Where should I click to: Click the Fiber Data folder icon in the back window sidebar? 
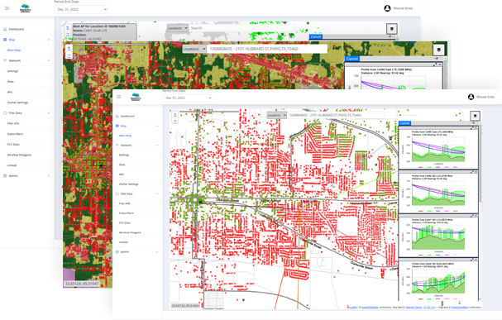(5, 113)
